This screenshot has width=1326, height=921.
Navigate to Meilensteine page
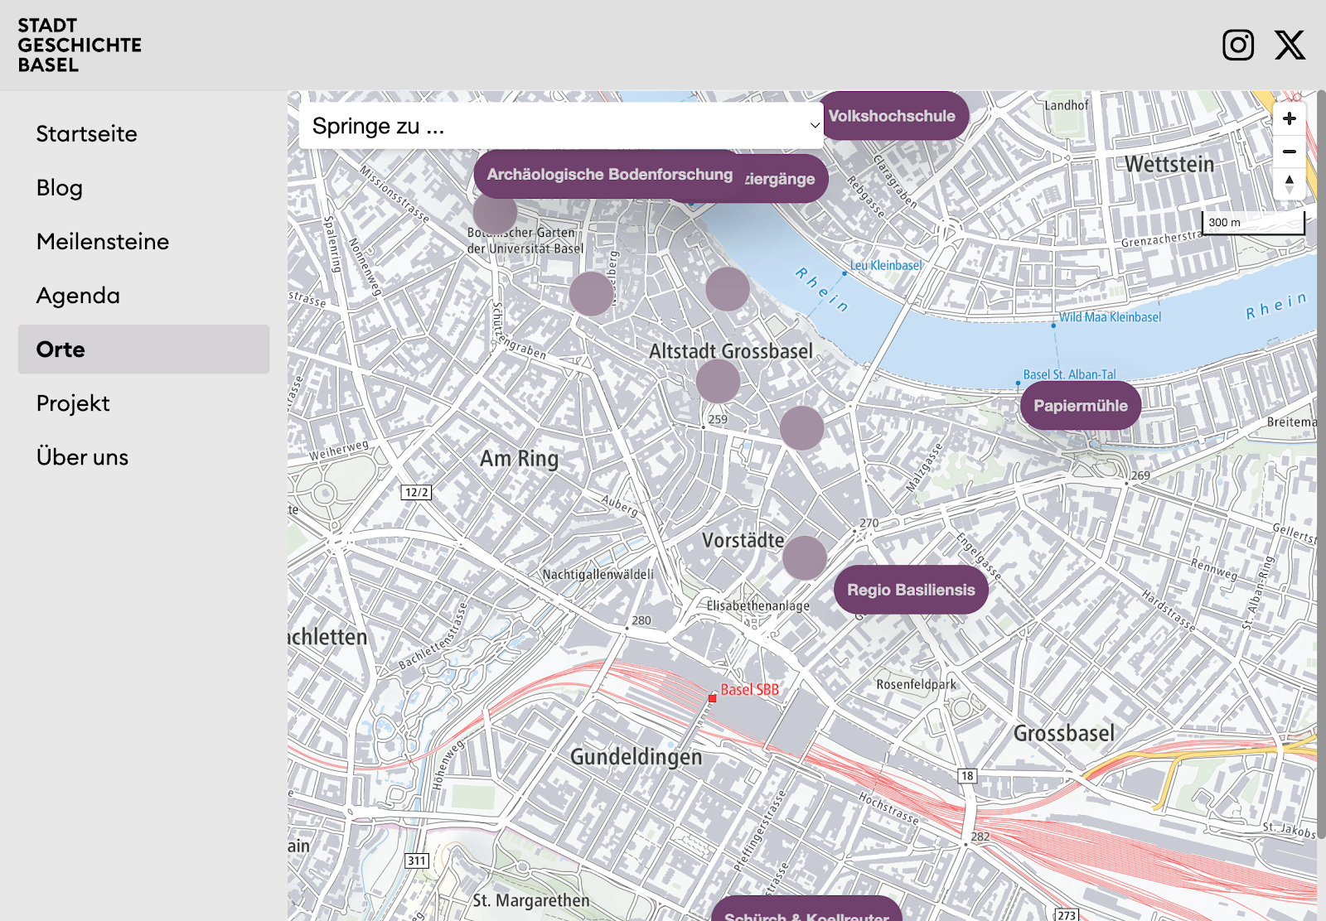point(103,242)
